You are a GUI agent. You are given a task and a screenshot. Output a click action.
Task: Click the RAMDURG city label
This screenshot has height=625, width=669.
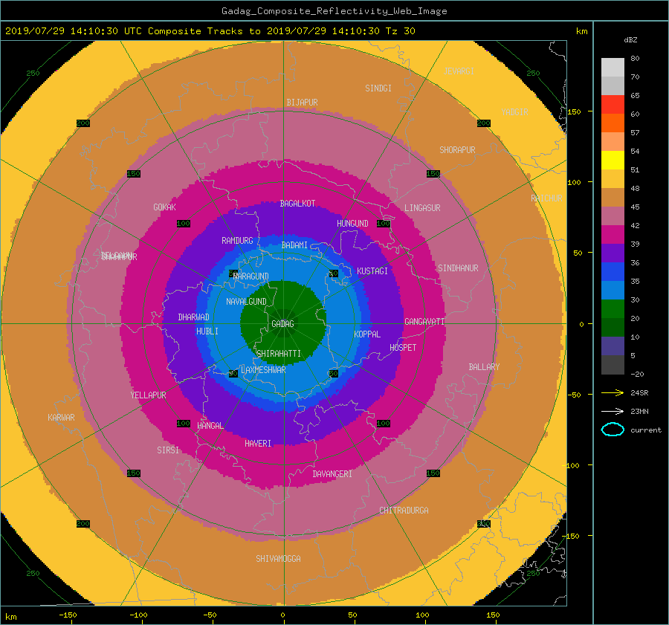point(237,241)
